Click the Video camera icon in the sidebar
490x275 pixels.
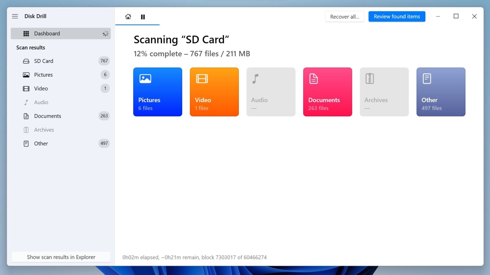[x=26, y=88]
